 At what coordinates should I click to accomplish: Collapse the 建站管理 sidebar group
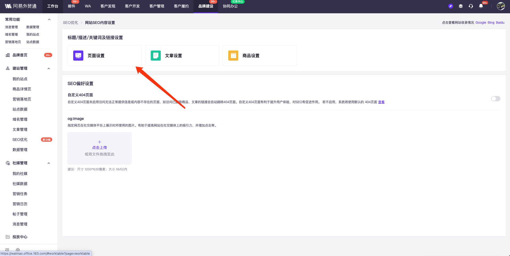click(x=49, y=69)
